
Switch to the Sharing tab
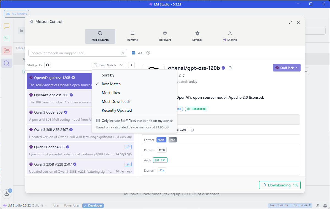(x=230, y=36)
